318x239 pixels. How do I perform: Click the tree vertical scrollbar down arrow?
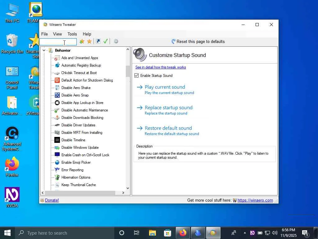point(128,188)
